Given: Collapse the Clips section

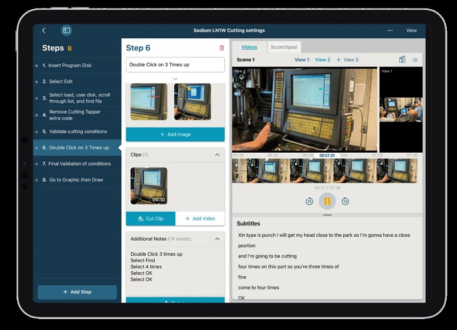Looking at the screenshot, I should tap(217, 154).
